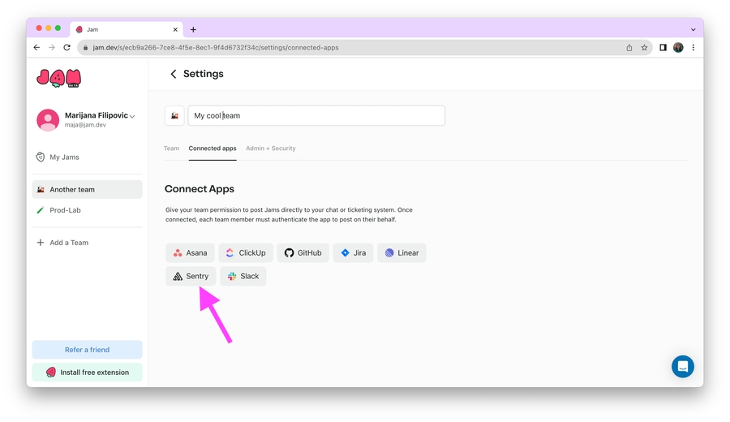Connect the Sentry app
Screen dimensions: 730x422
[x=191, y=276]
